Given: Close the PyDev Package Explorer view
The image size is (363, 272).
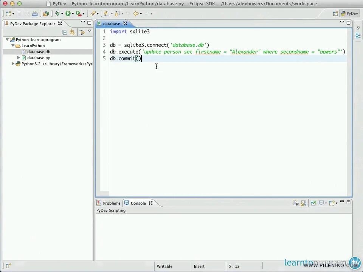Looking at the screenshot, I should point(60,23).
